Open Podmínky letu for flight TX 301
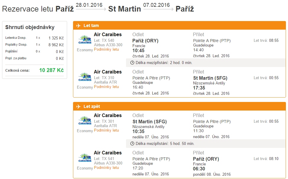The width and height of the screenshot is (288, 179). click(106, 130)
